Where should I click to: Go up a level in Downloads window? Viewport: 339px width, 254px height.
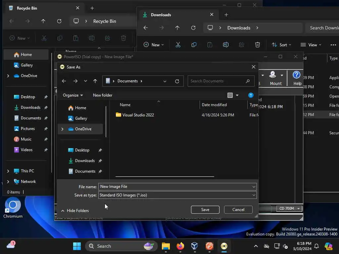[177, 28]
